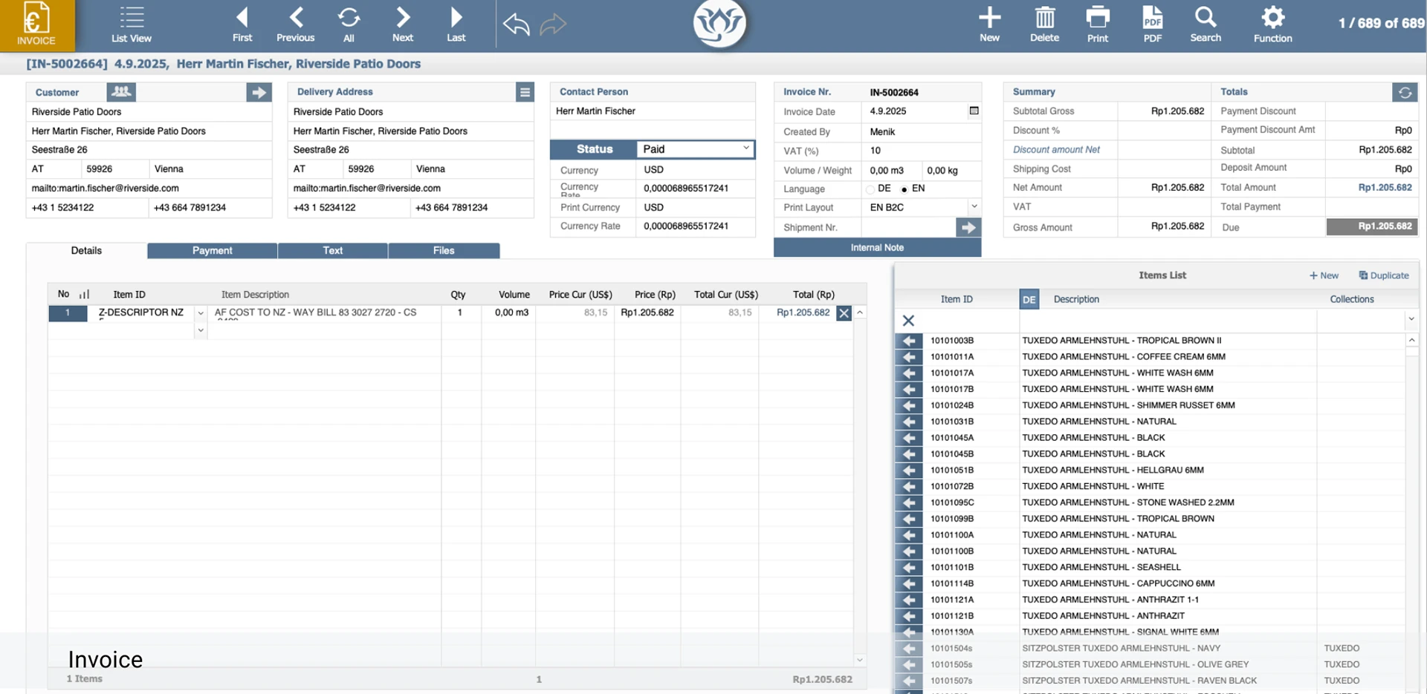Click sort icon next to No column
Screen dimensions: 1427x694
click(84, 295)
